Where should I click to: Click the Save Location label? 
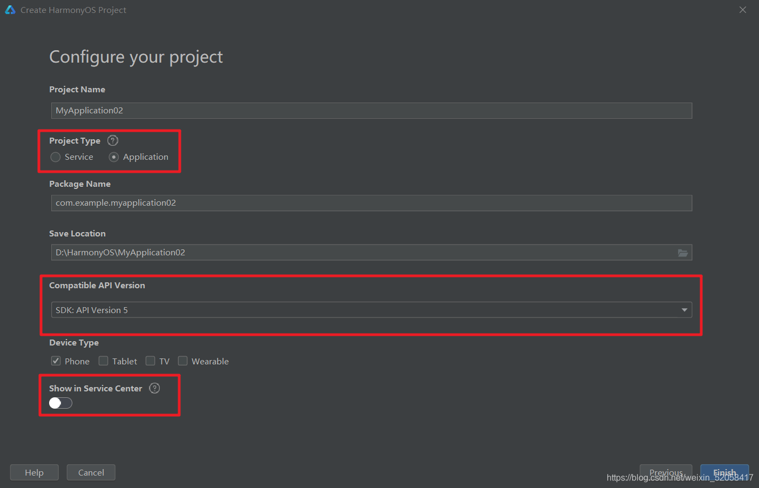tap(77, 234)
